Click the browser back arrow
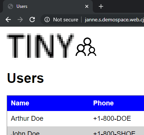 tap(8, 19)
